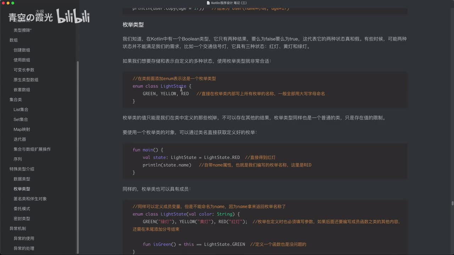Open List集合 in the outline
This screenshot has height=255, width=454.
(21, 109)
